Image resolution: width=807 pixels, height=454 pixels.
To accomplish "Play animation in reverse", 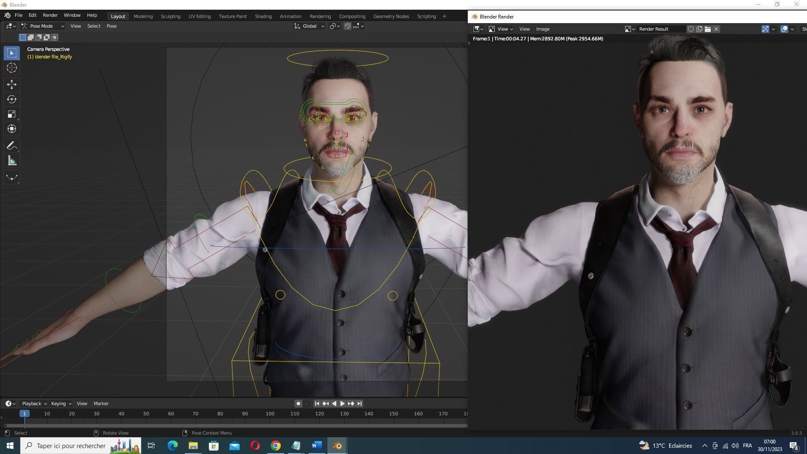I will click(334, 404).
